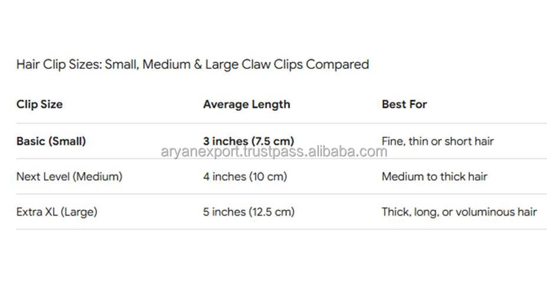547x304 pixels.
Task: Select the 'Average Length' column header
Action: click(x=246, y=104)
